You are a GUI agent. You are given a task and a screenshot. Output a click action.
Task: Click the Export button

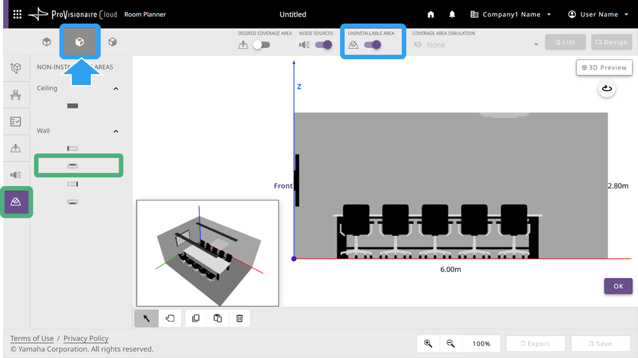tap(536, 344)
